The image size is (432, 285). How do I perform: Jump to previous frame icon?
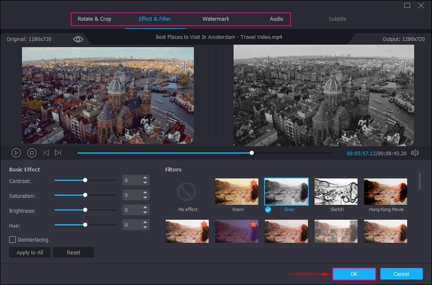pyautogui.click(x=46, y=153)
